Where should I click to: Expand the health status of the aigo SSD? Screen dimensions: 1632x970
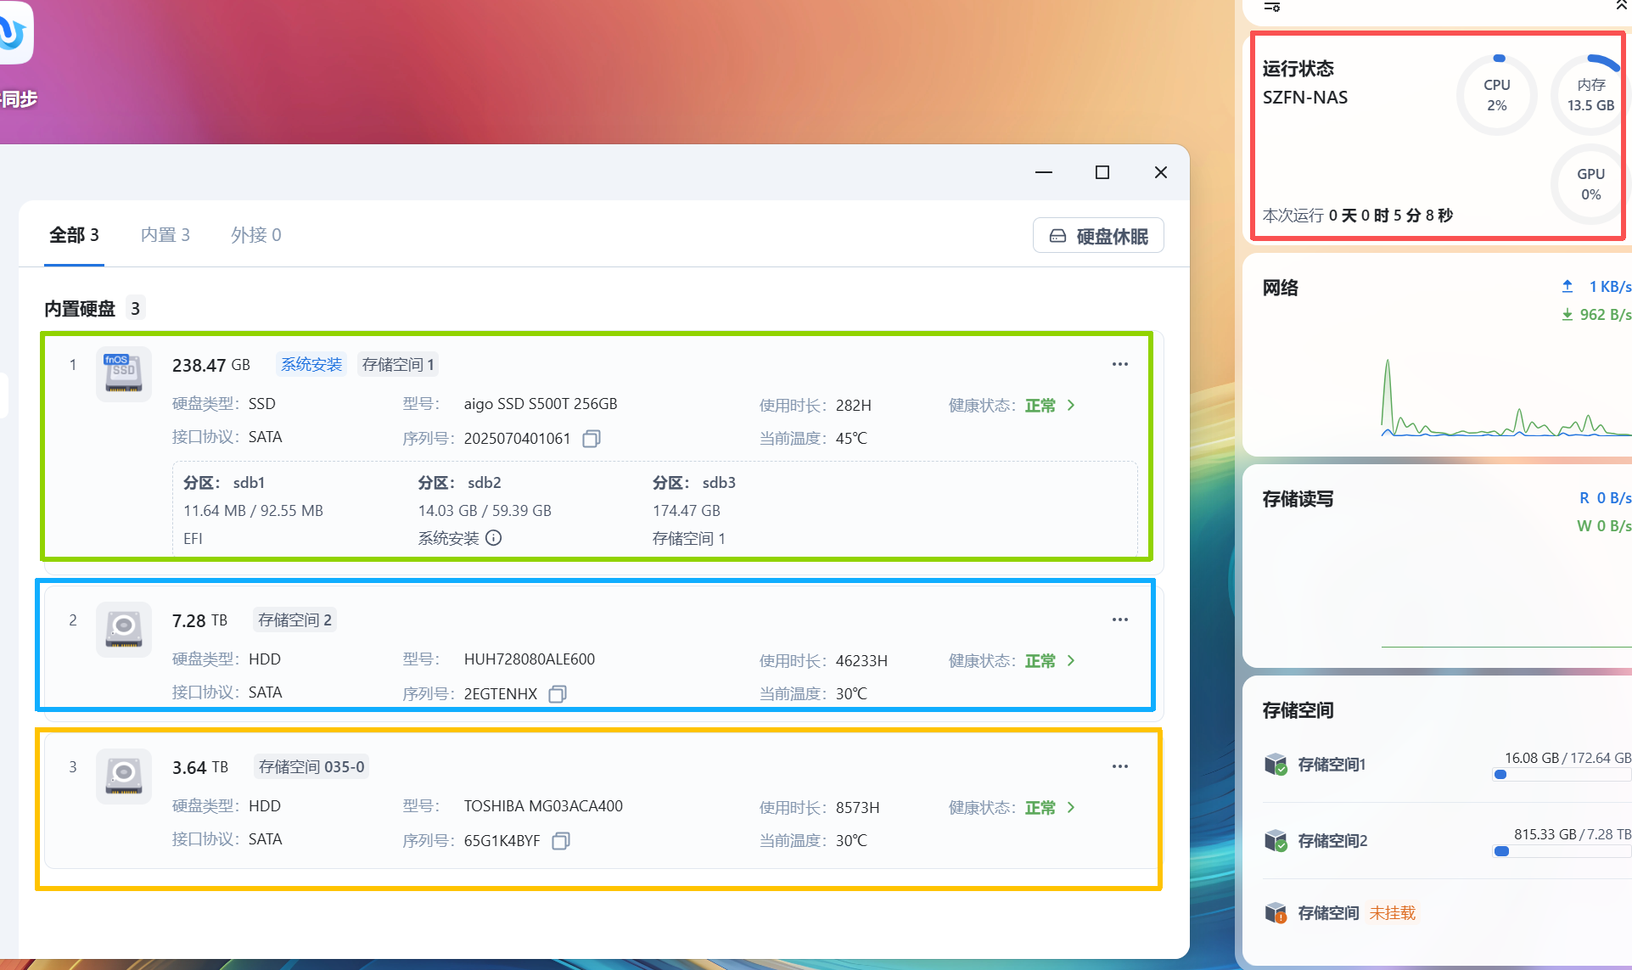click(1071, 406)
